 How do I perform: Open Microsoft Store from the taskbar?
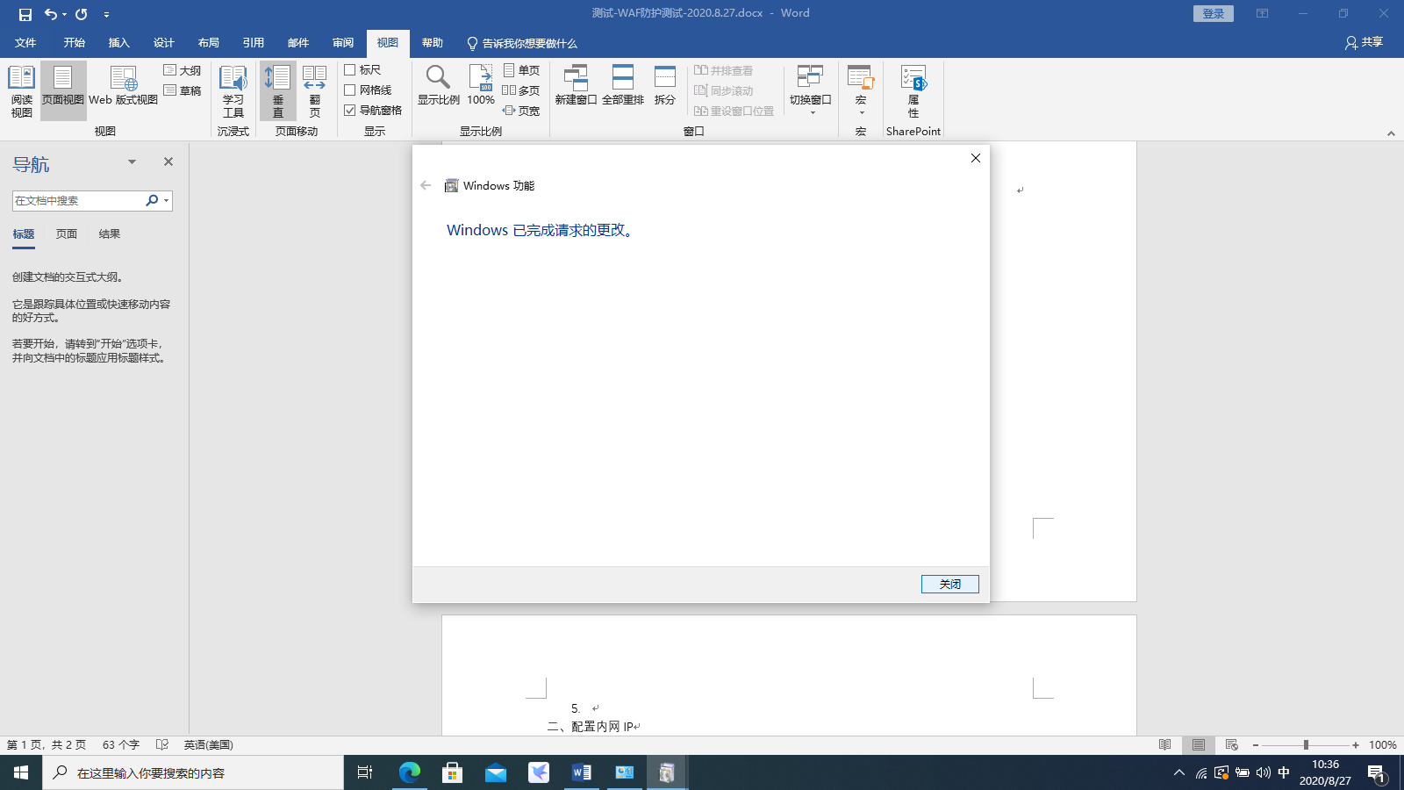point(453,773)
